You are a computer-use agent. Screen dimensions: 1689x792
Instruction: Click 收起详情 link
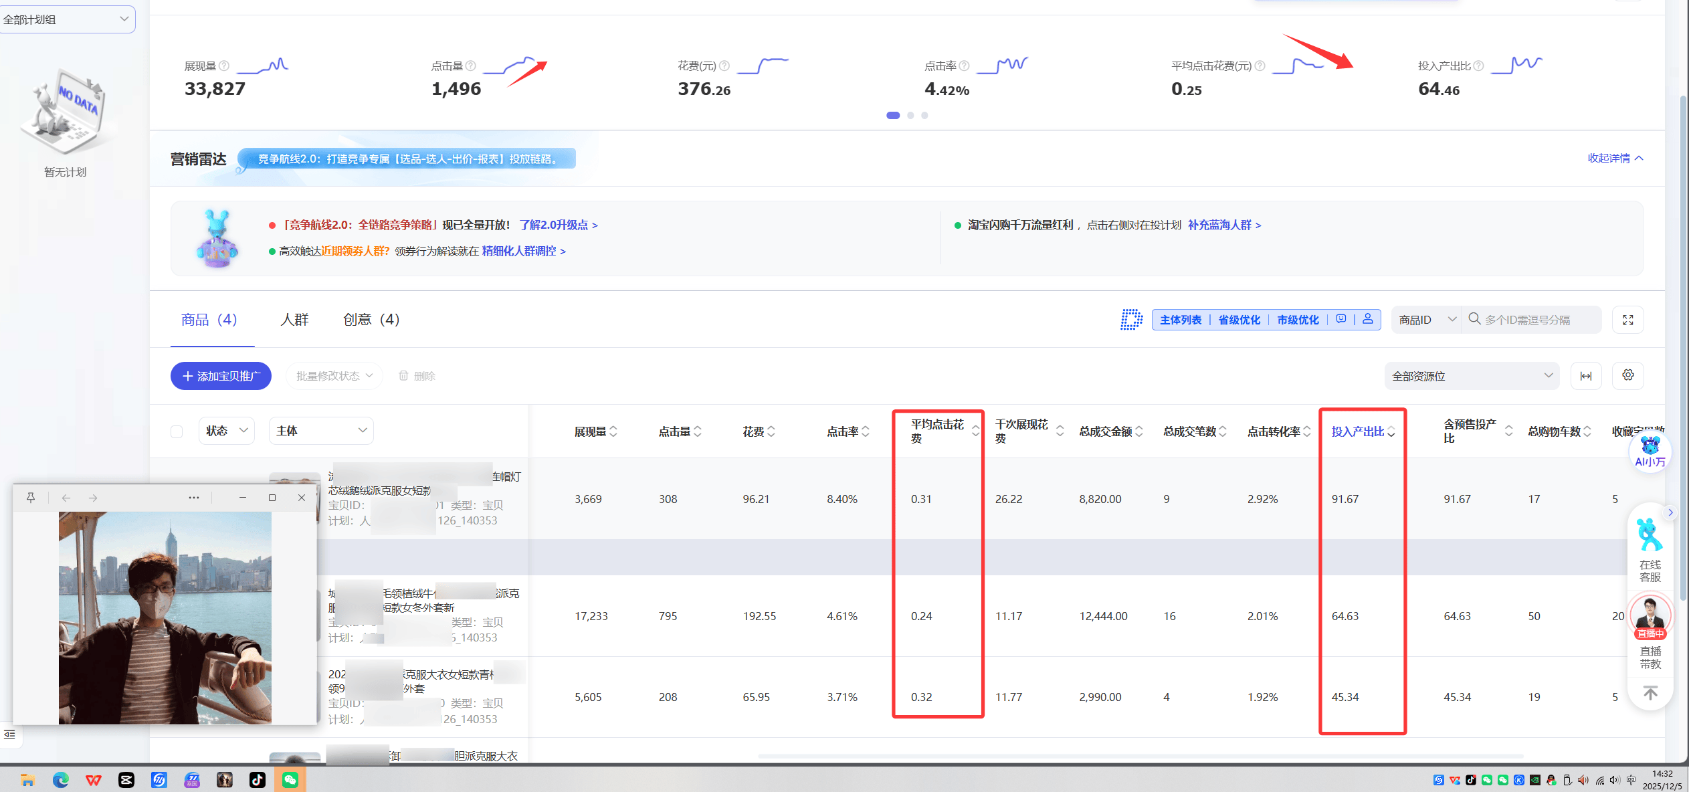point(1614,158)
